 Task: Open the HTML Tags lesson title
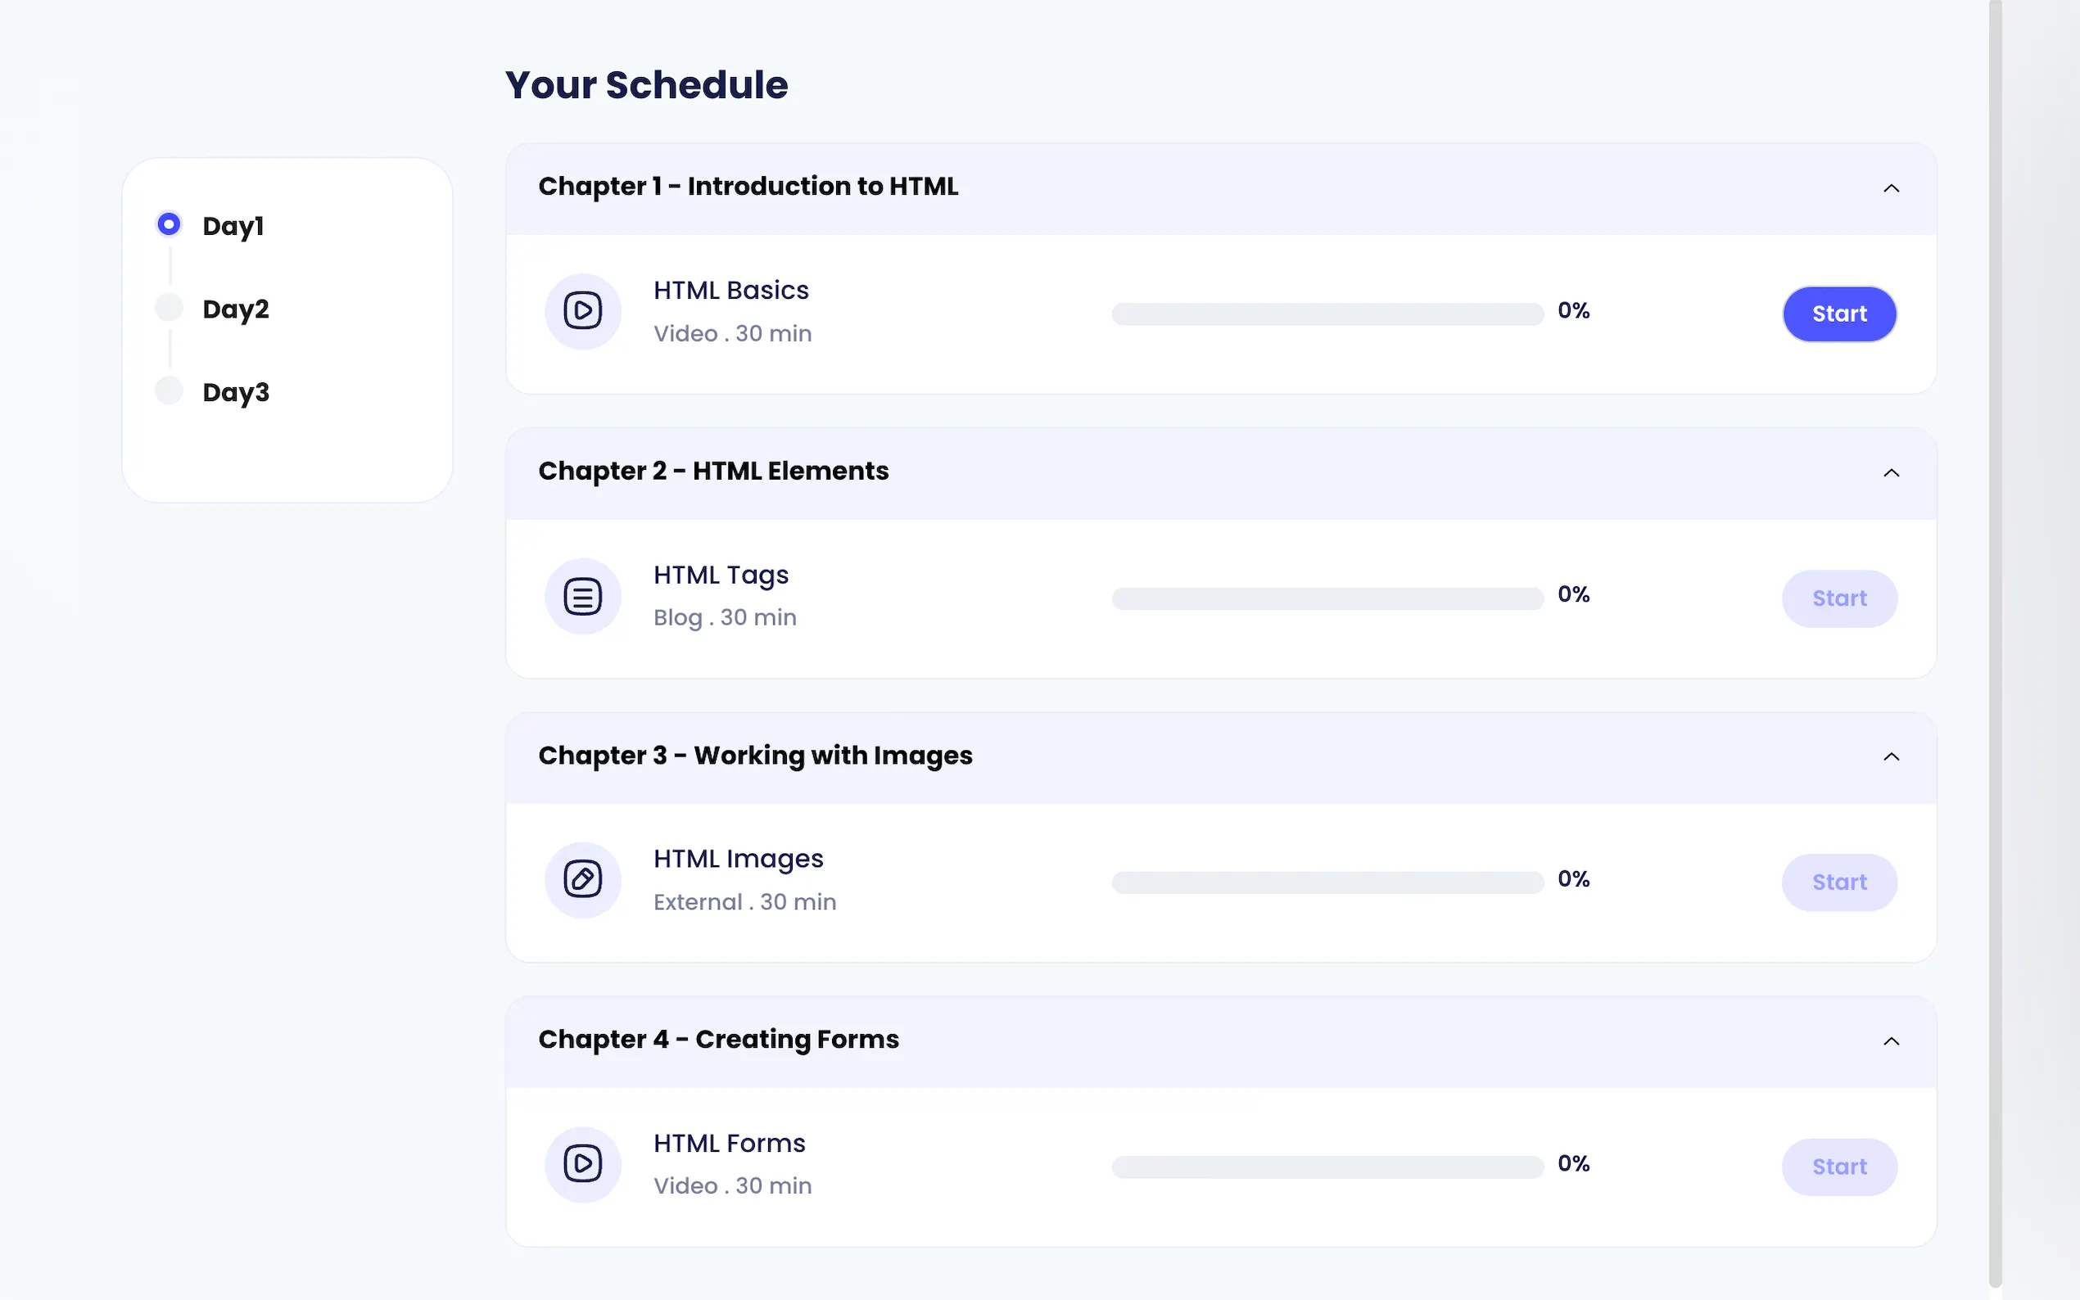coord(721,576)
